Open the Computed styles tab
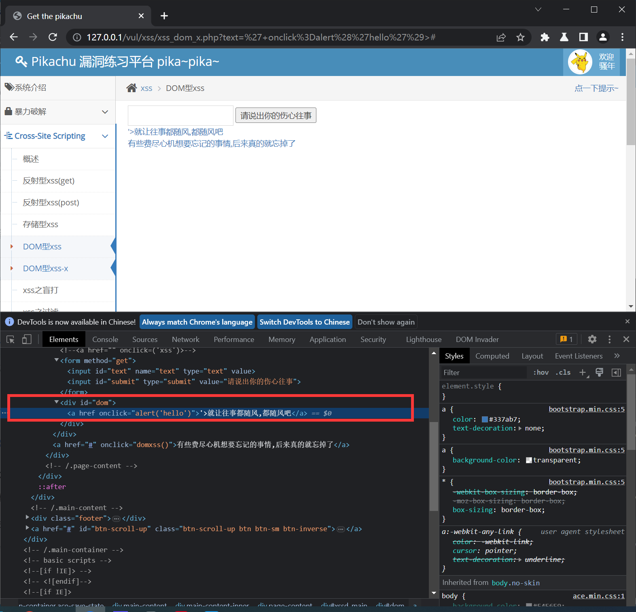This screenshot has width=636, height=612. click(x=492, y=356)
